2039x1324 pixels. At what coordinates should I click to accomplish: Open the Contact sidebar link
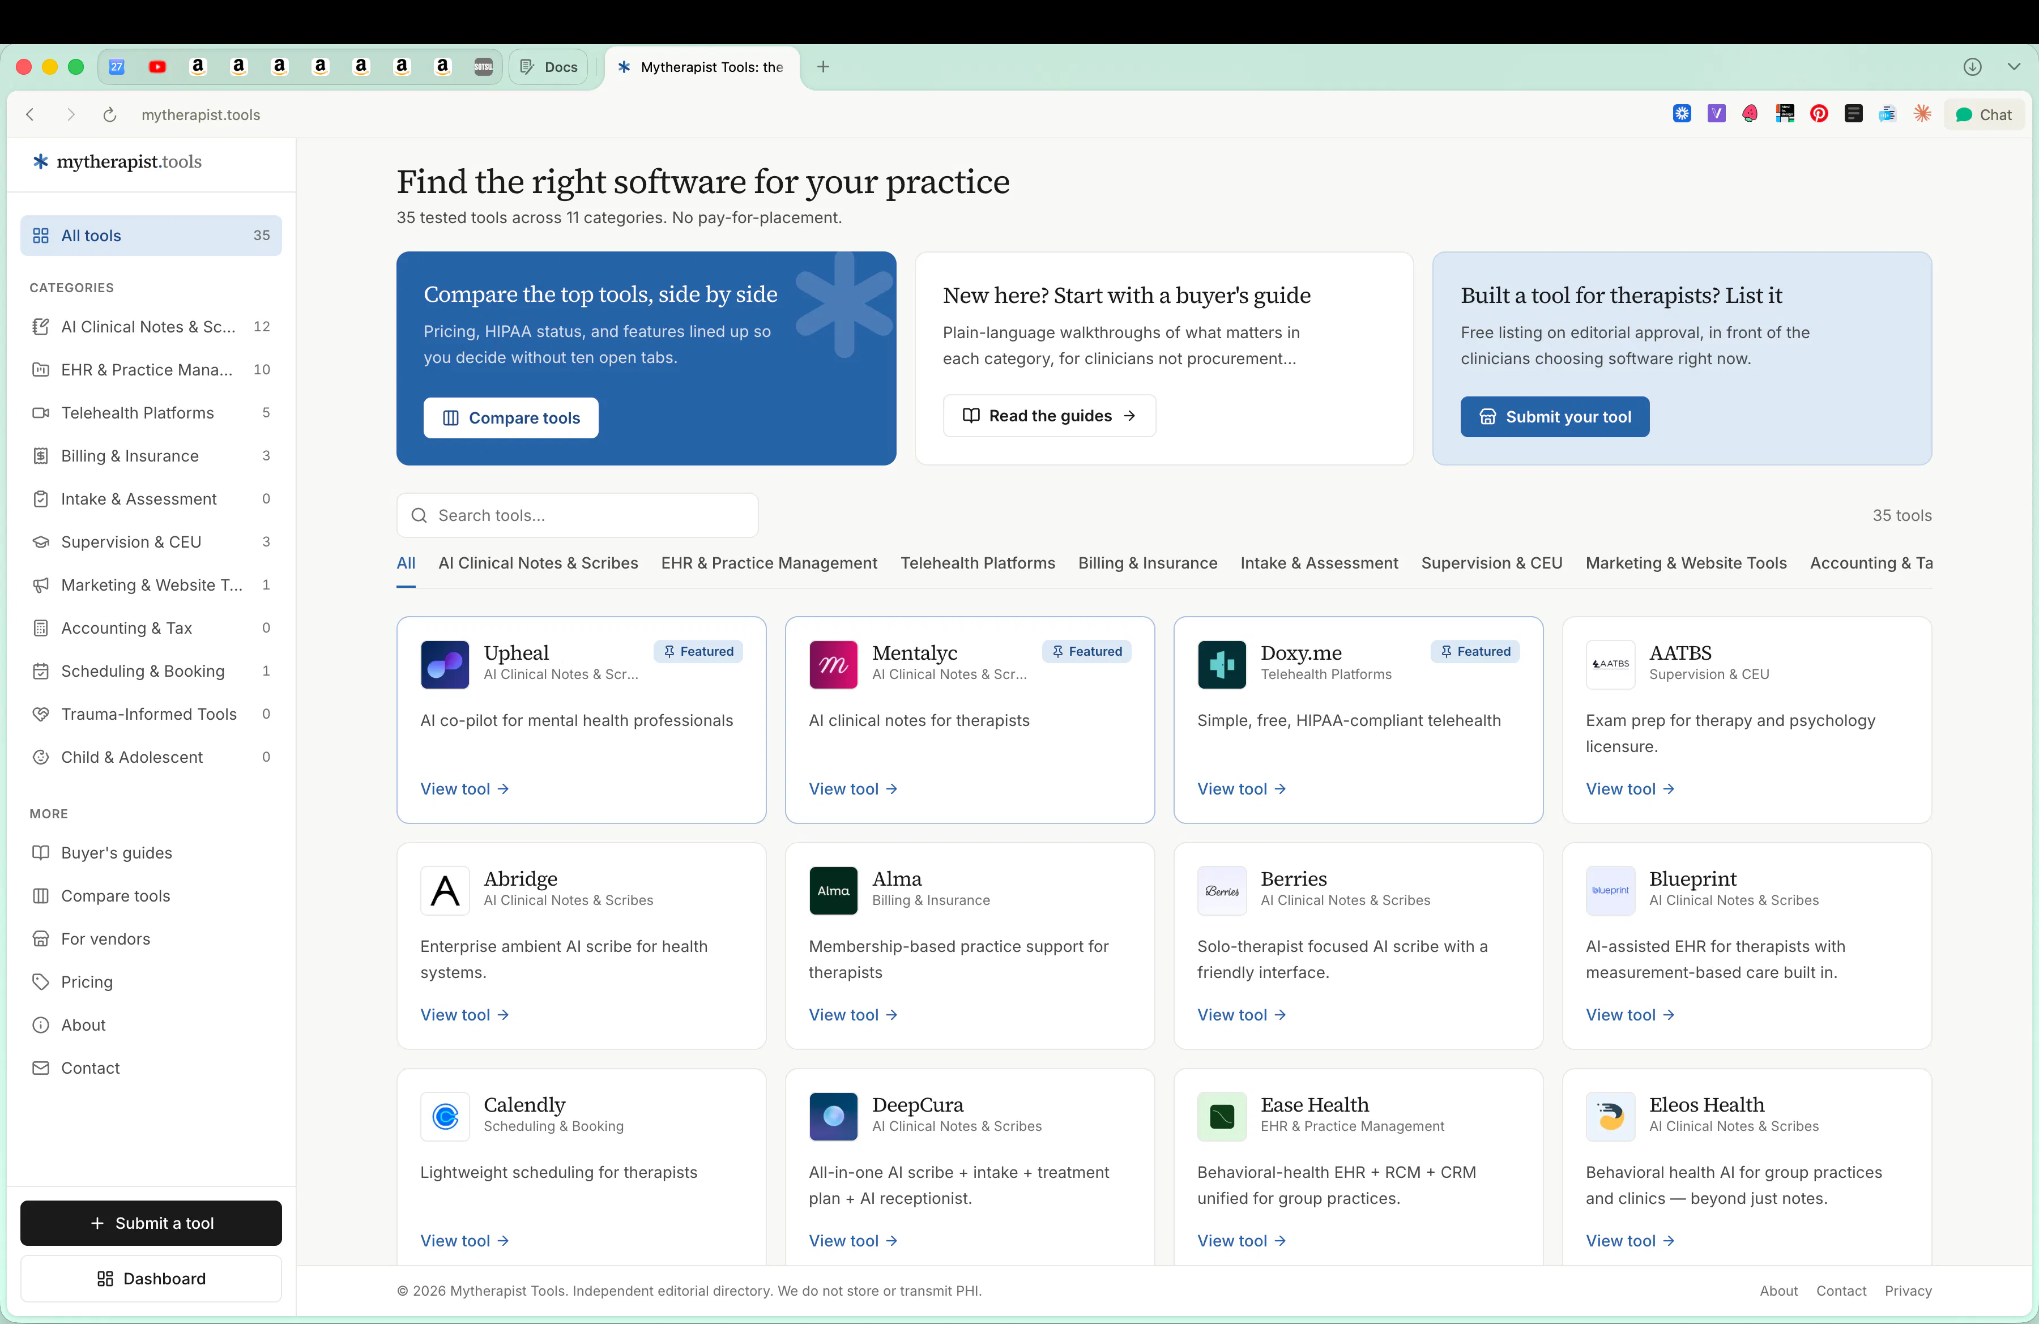(x=151, y=1068)
